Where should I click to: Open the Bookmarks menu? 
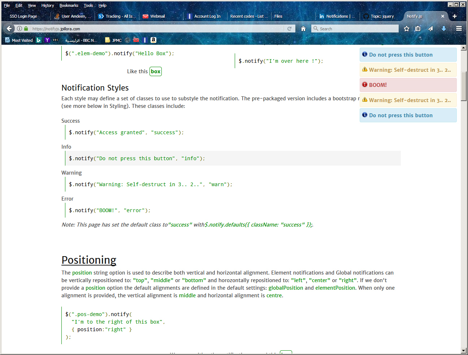tap(69, 5)
